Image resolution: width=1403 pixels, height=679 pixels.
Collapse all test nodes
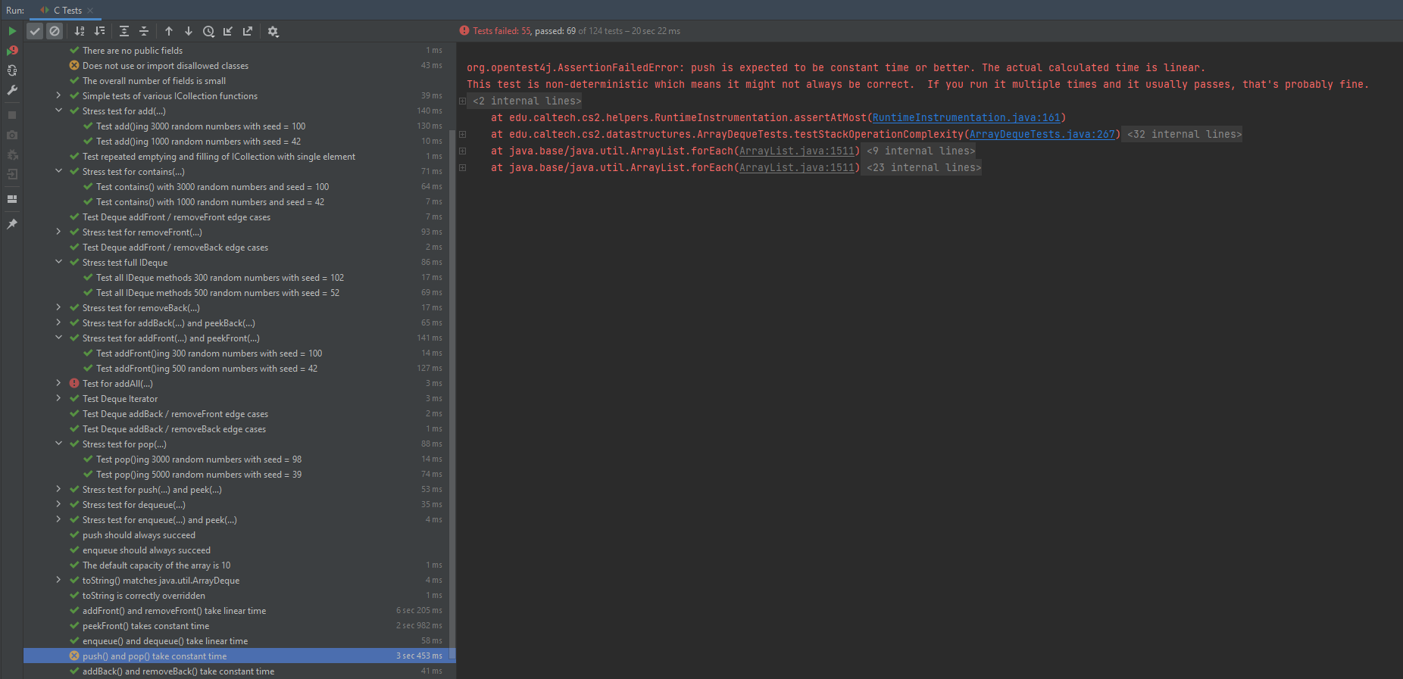(144, 31)
